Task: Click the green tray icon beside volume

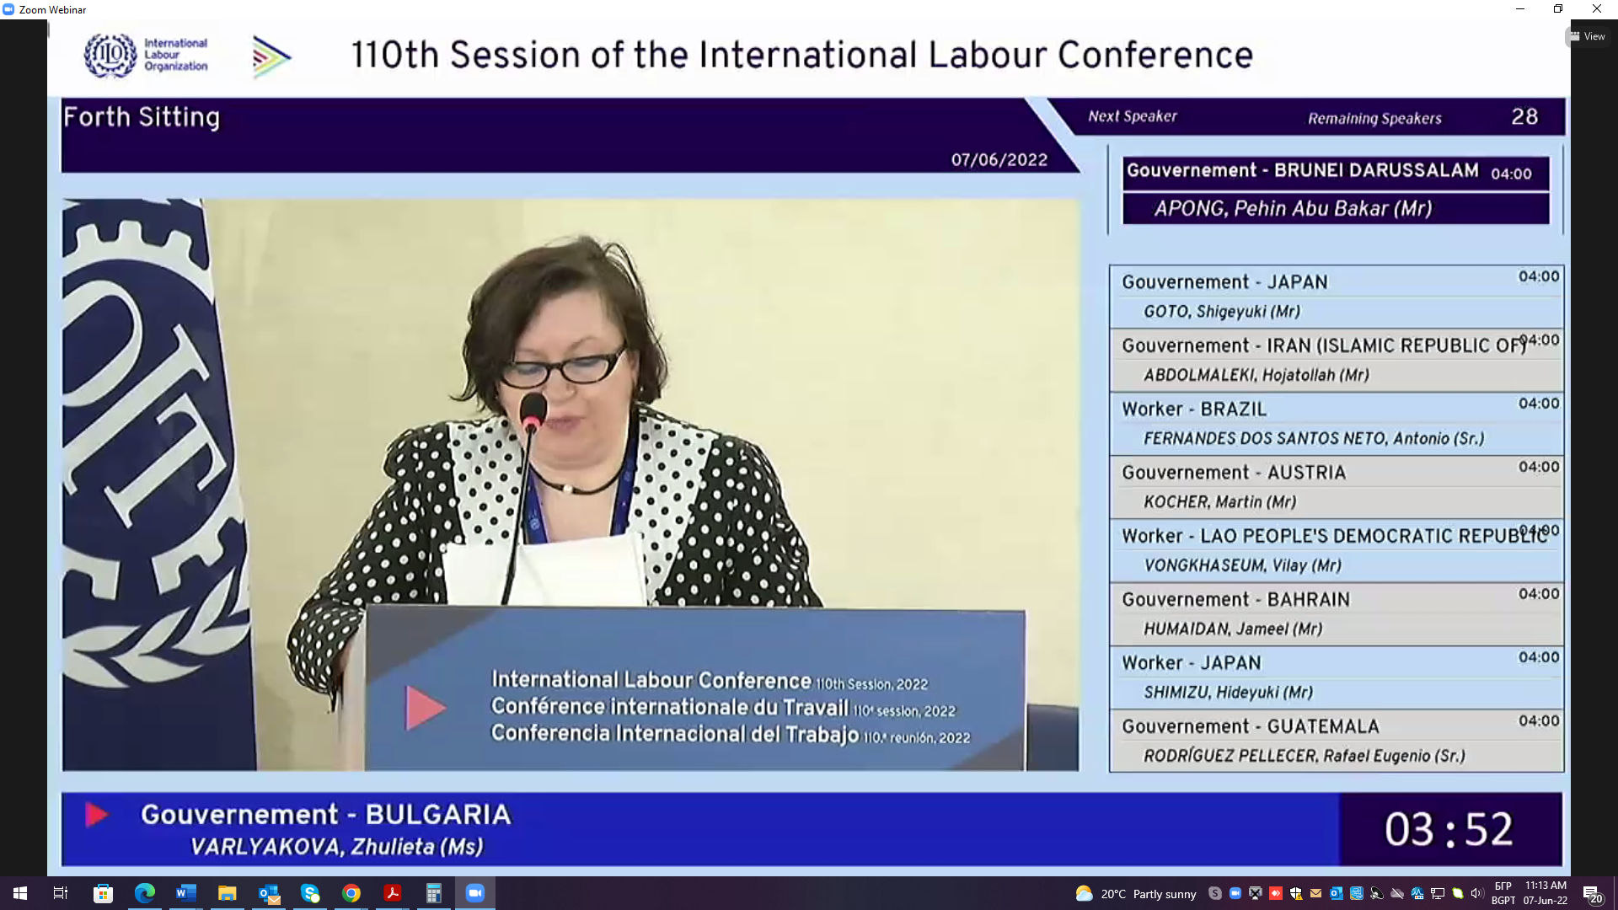Action: [x=1458, y=893]
